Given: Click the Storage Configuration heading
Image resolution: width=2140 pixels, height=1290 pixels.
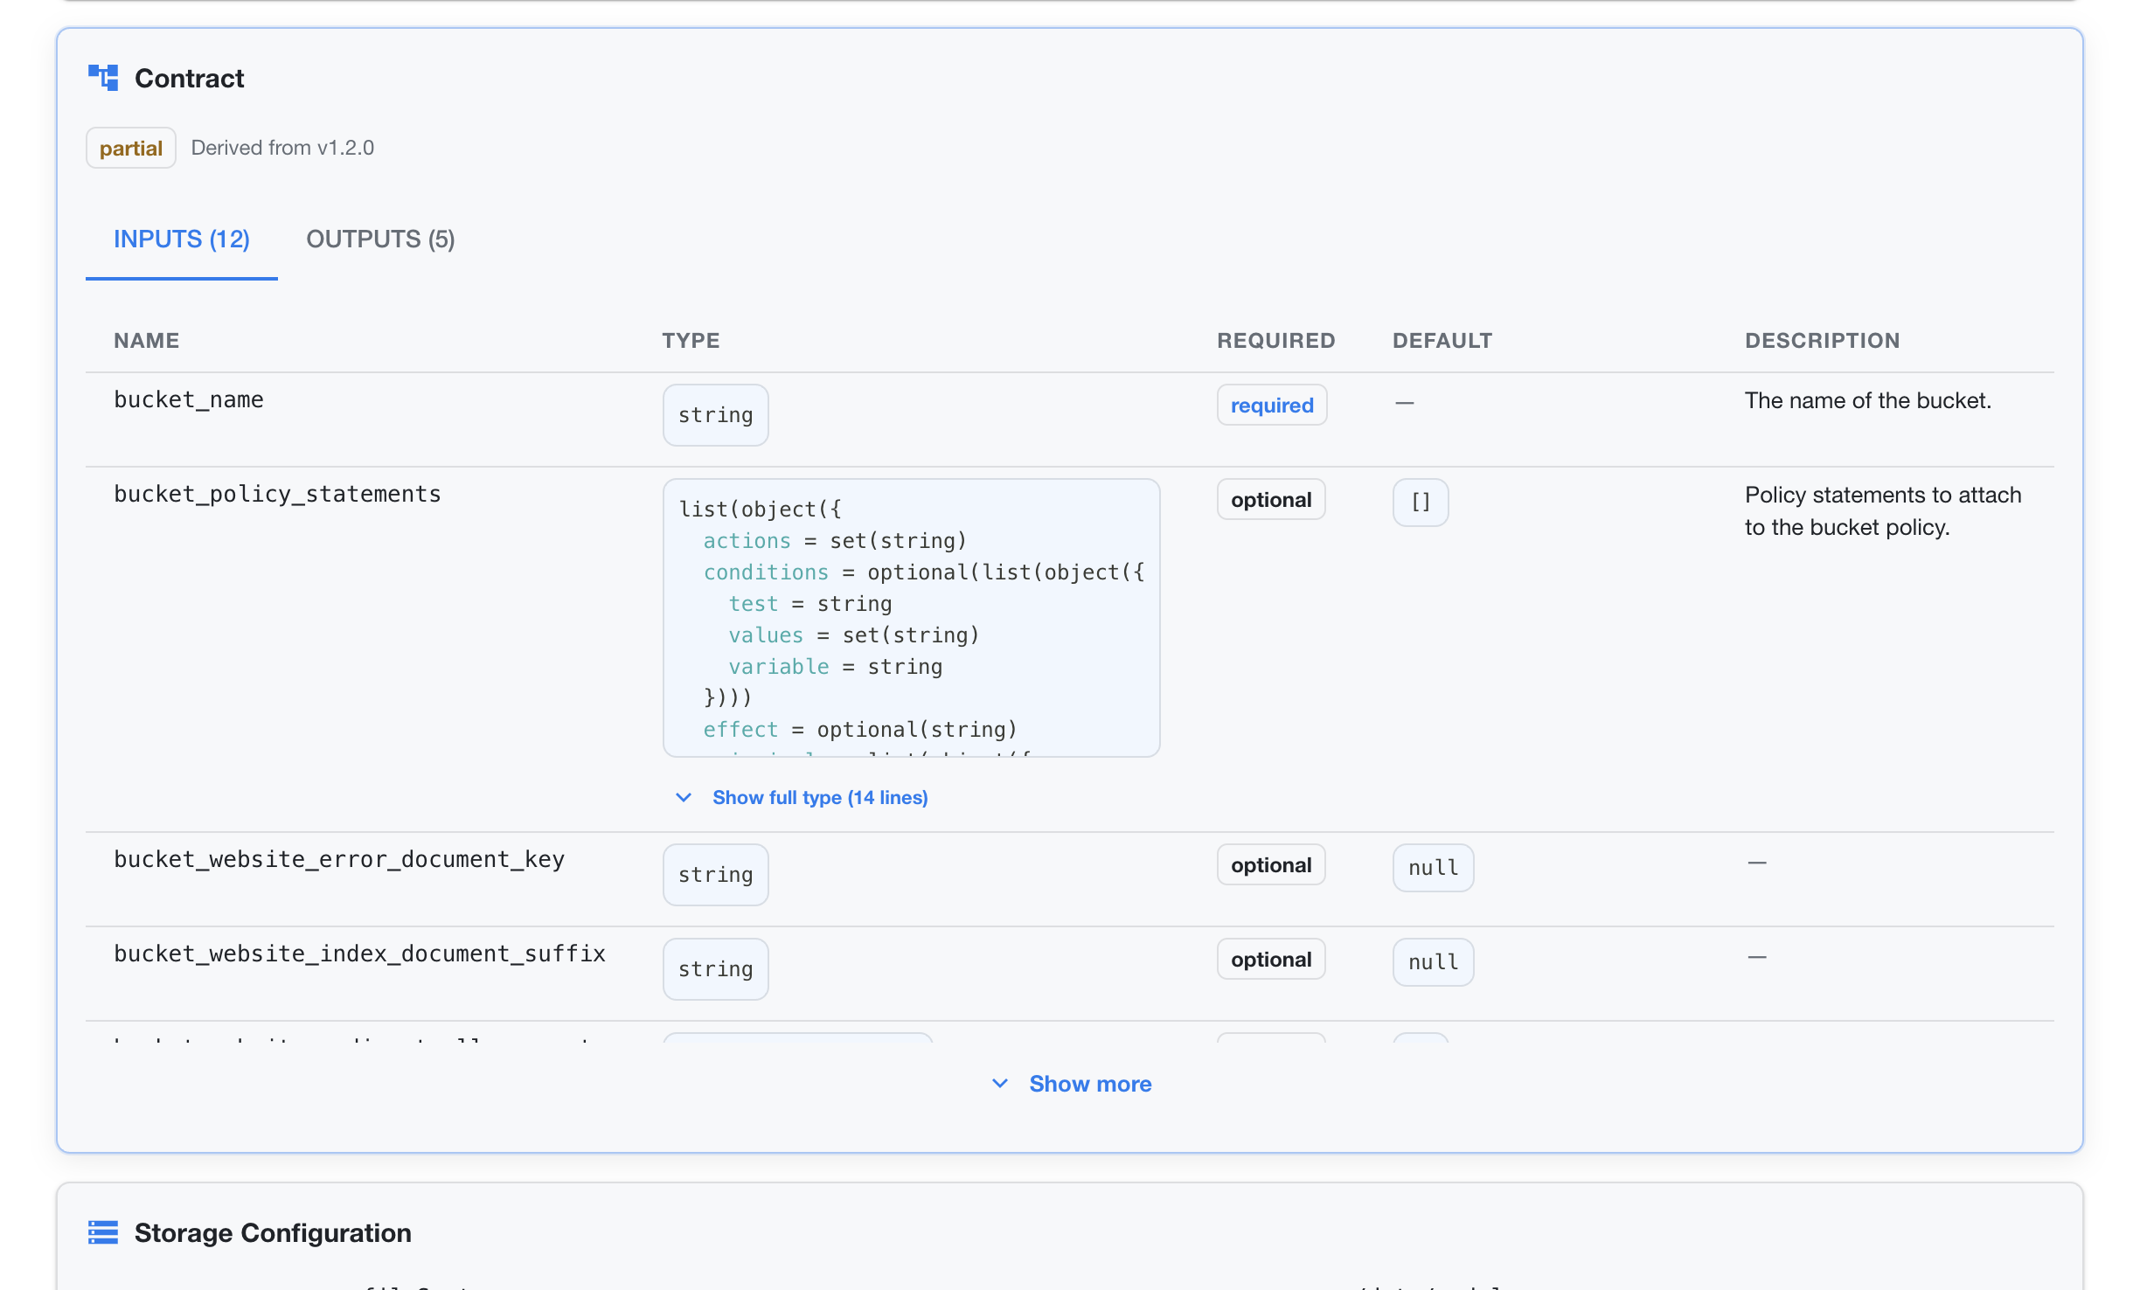Looking at the screenshot, I should pos(273,1233).
